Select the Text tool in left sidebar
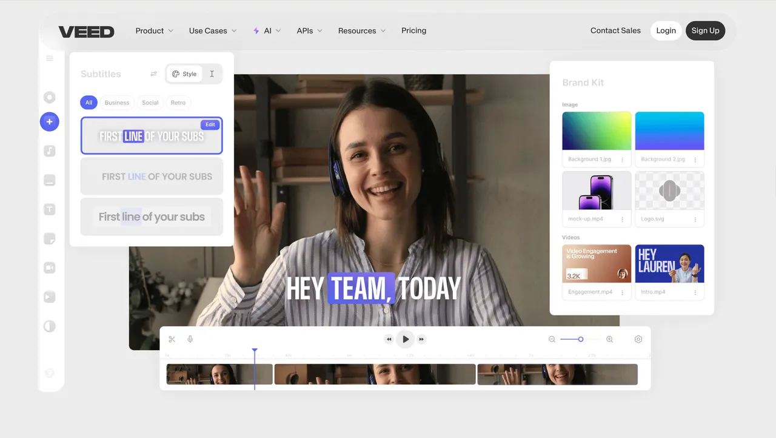Image resolution: width=776 pixels, height=438 pixels. pos(50,209)
